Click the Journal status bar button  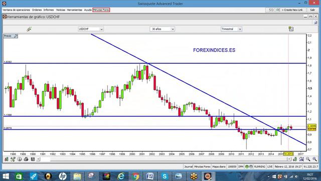[x=189, y=166]
